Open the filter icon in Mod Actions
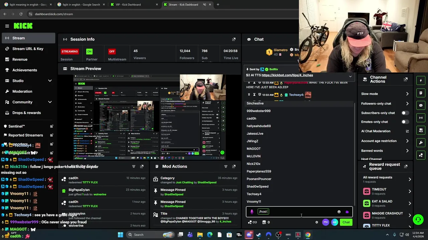Screen dimensions: 428x240 click(226, 166)
